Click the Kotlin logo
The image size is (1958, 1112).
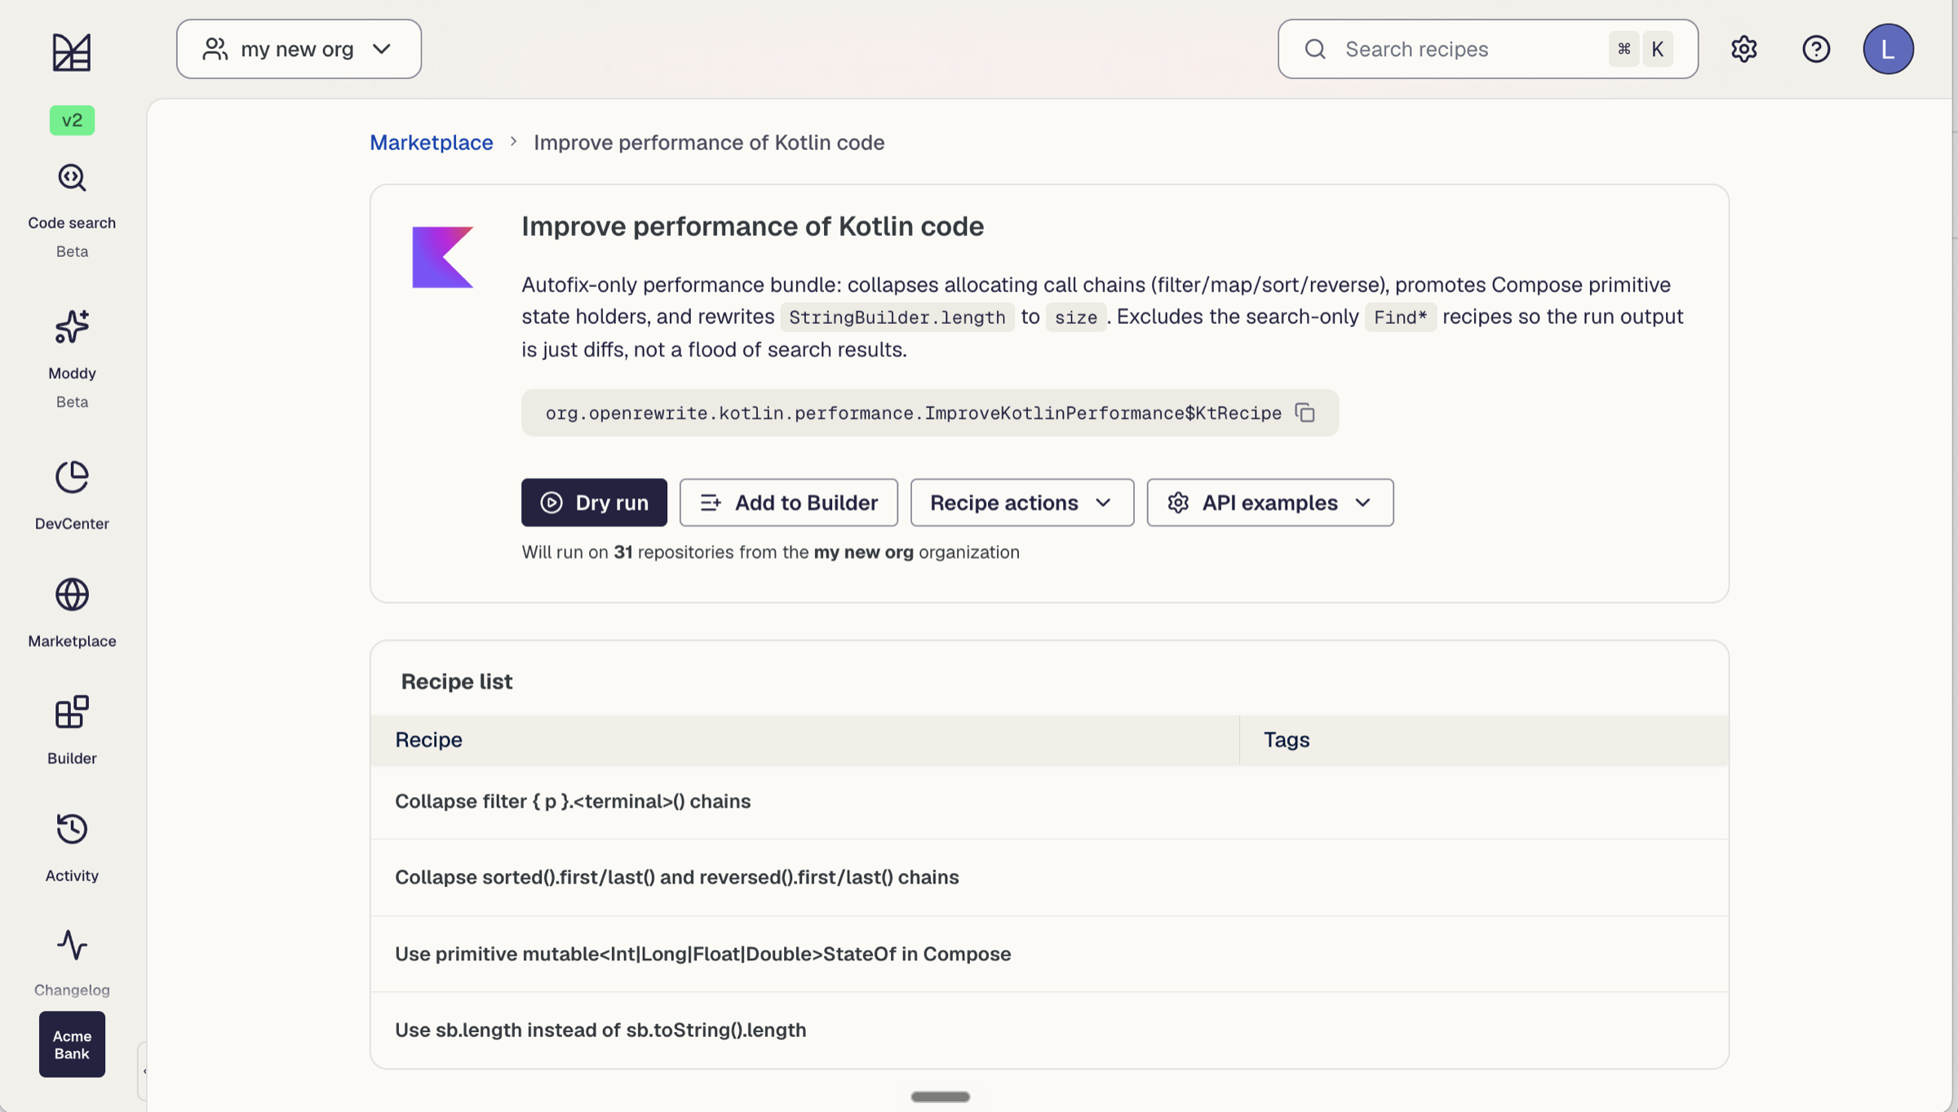442,257
